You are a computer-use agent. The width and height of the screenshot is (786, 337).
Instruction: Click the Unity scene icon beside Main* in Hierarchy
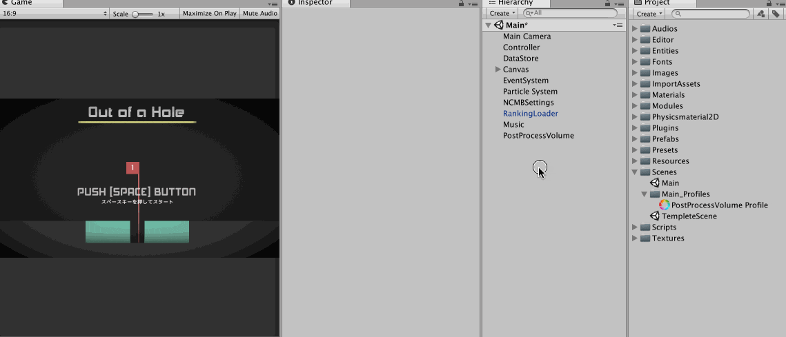498,25
